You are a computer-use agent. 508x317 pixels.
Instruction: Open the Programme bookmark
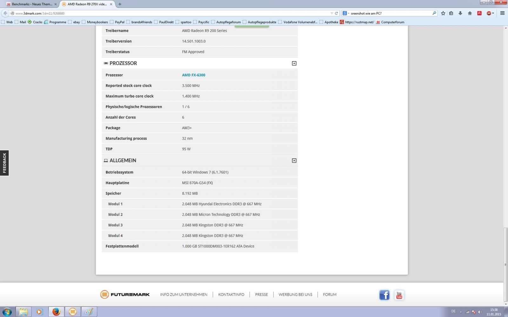(55, 22)
